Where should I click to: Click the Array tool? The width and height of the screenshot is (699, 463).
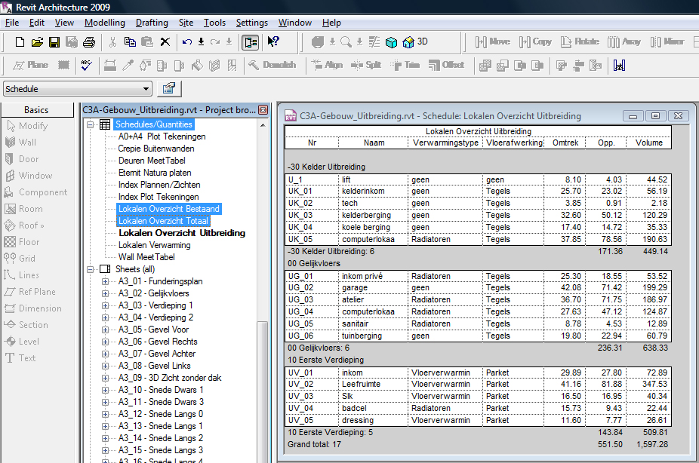pyautogui.click(x=624, y=41)
